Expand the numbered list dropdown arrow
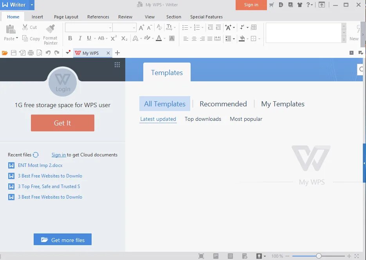This screenshot has height=260, width=366. point(202,27)
